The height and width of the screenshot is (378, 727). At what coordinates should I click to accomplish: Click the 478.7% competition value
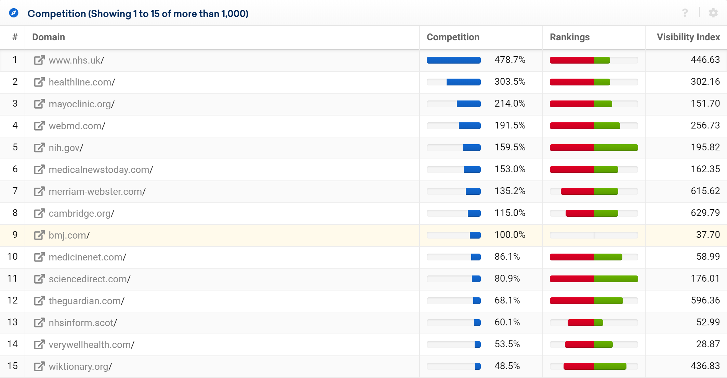coord(510,60)
